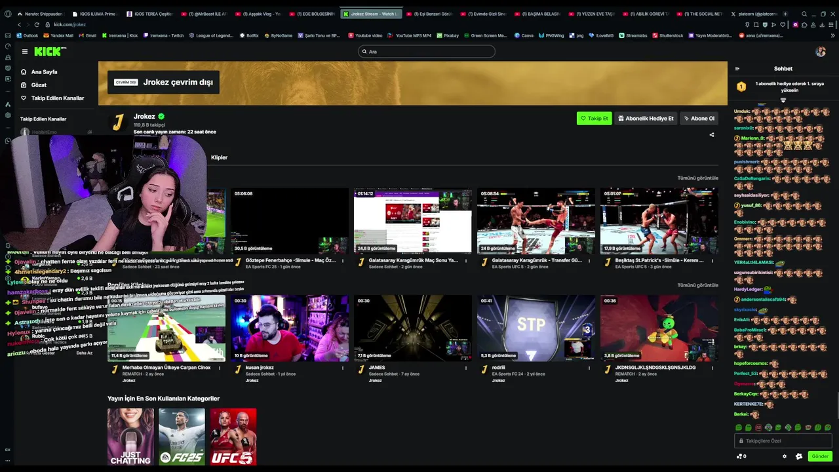Screen dimensions: 839x472
Task: Play the JAMES clip thumbnail
Action: [x=413, y=328]
